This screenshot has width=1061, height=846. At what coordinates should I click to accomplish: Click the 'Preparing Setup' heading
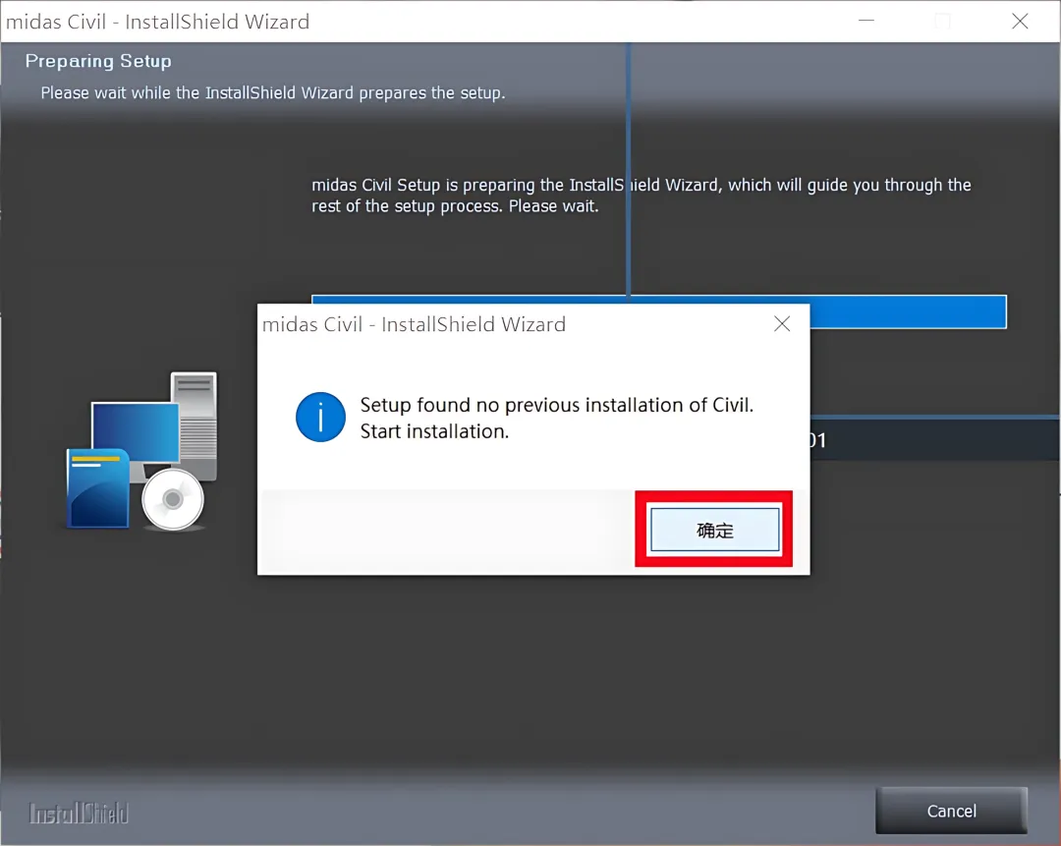(98, 61)
